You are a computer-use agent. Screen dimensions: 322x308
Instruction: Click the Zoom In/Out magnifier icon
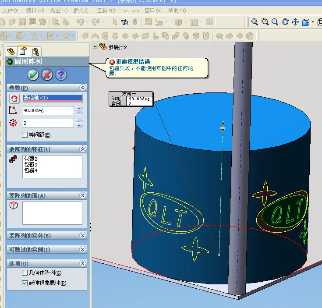point(275,22)
